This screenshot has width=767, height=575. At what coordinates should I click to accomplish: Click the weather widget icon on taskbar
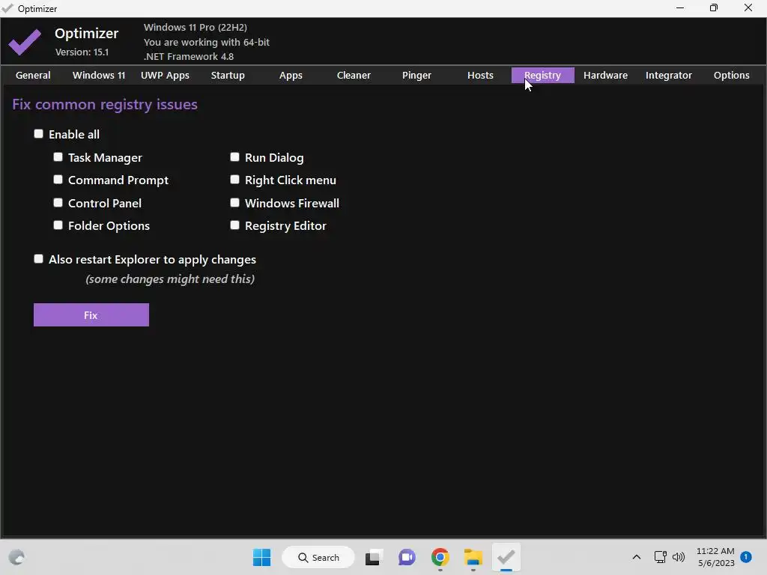click(x=16, y=557)
